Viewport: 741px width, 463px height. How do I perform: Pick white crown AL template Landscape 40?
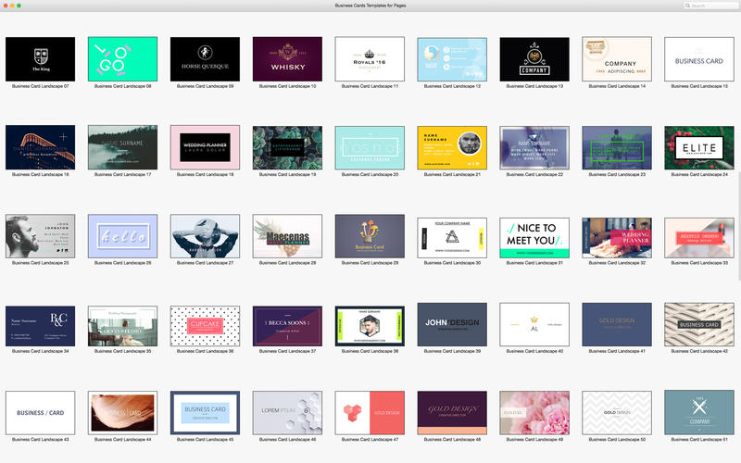pyautogui.click(x=534, y=324)
